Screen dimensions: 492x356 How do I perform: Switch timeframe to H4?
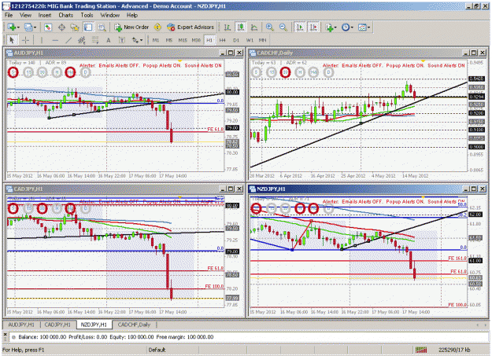click(x=223, y=40)
